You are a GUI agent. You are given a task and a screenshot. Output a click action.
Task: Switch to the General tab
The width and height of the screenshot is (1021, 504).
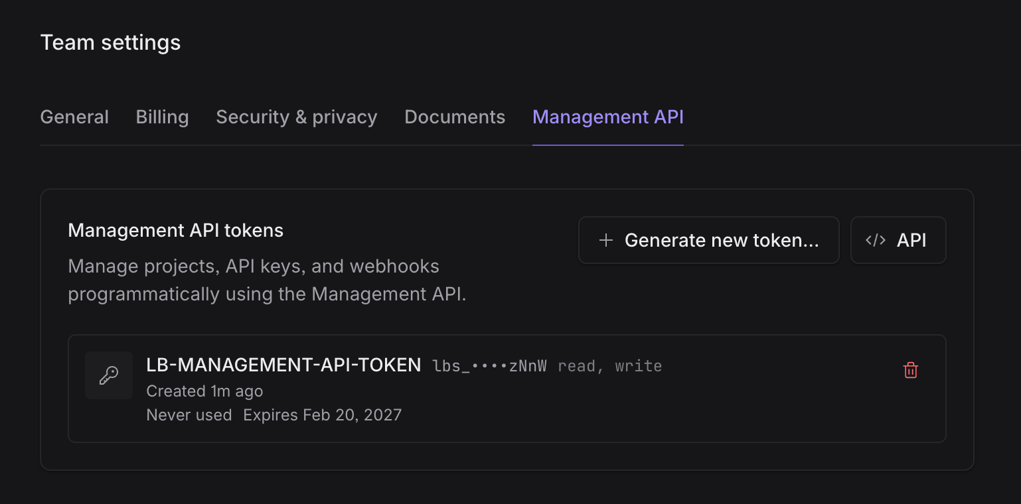(74, 117)
